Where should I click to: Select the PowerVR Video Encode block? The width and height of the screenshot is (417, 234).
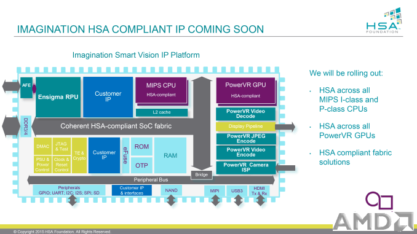tap(246, 152)
